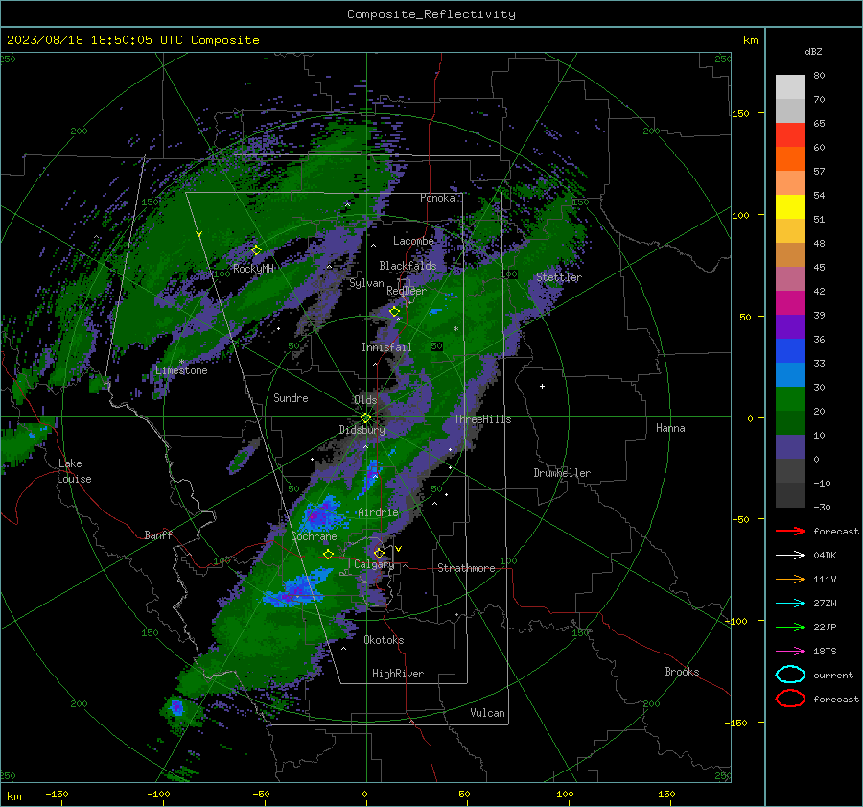Viewport: 863px width, 807px height.
Task: Click the yellow diamond marker above Calgary
Action: 379,553
